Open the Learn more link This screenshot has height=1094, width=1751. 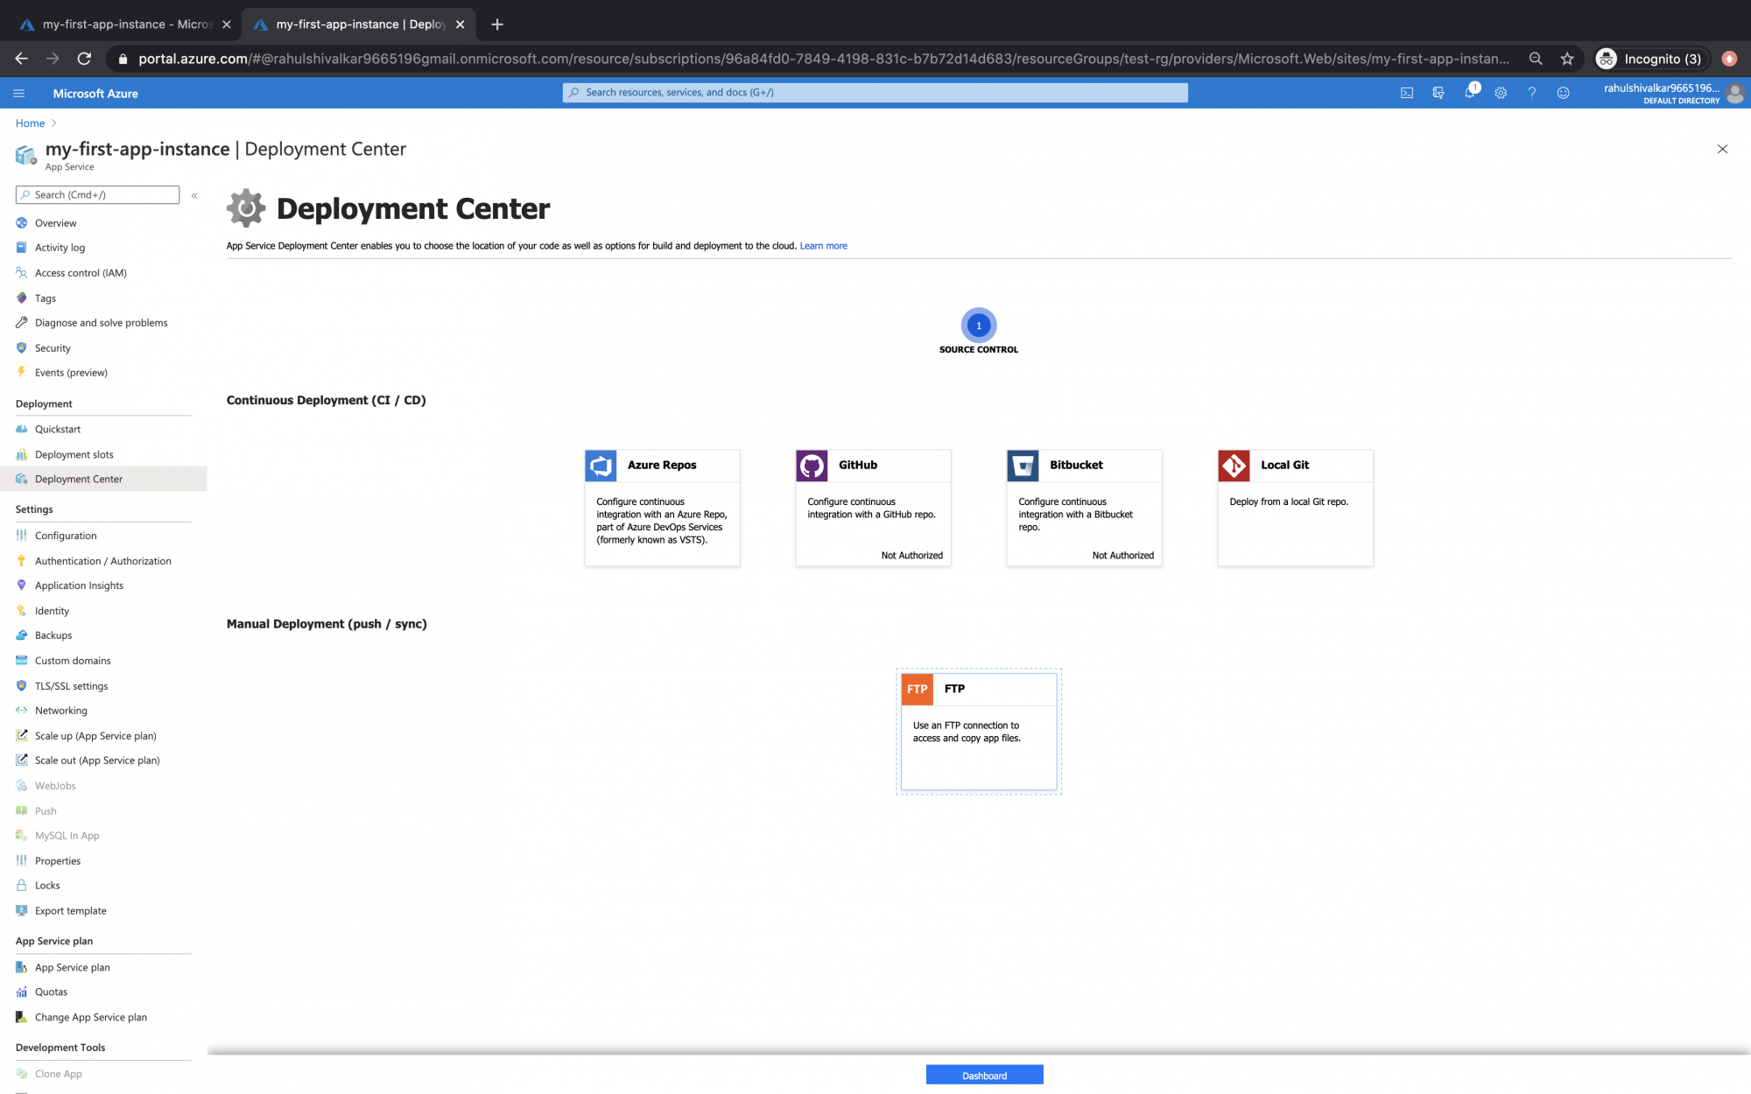[823, 246]
